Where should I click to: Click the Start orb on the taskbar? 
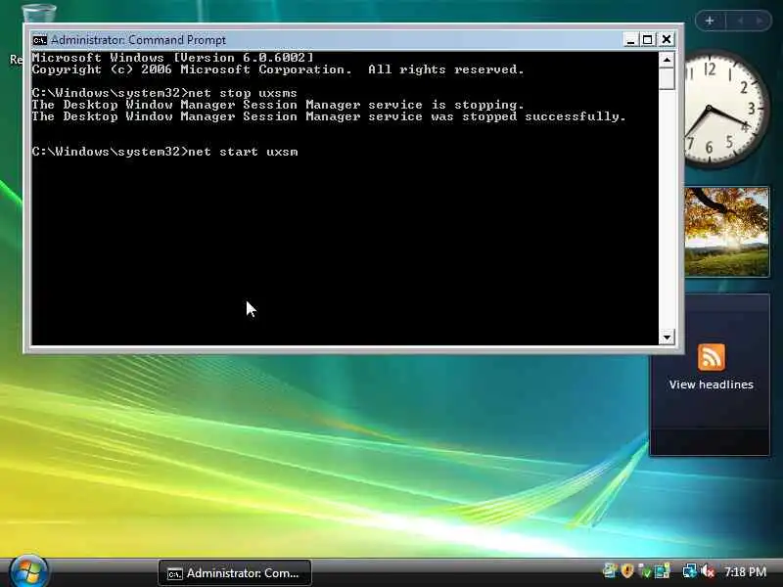click(28, 571)
